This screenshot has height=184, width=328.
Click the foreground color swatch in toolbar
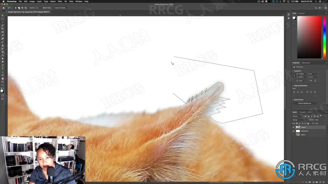coord(2,90)
